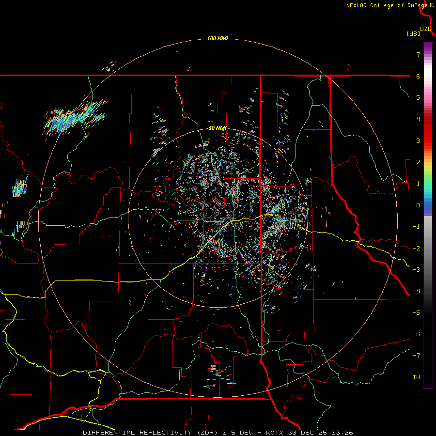Click the 100 NMI range ring label

(x=218, y=38)
